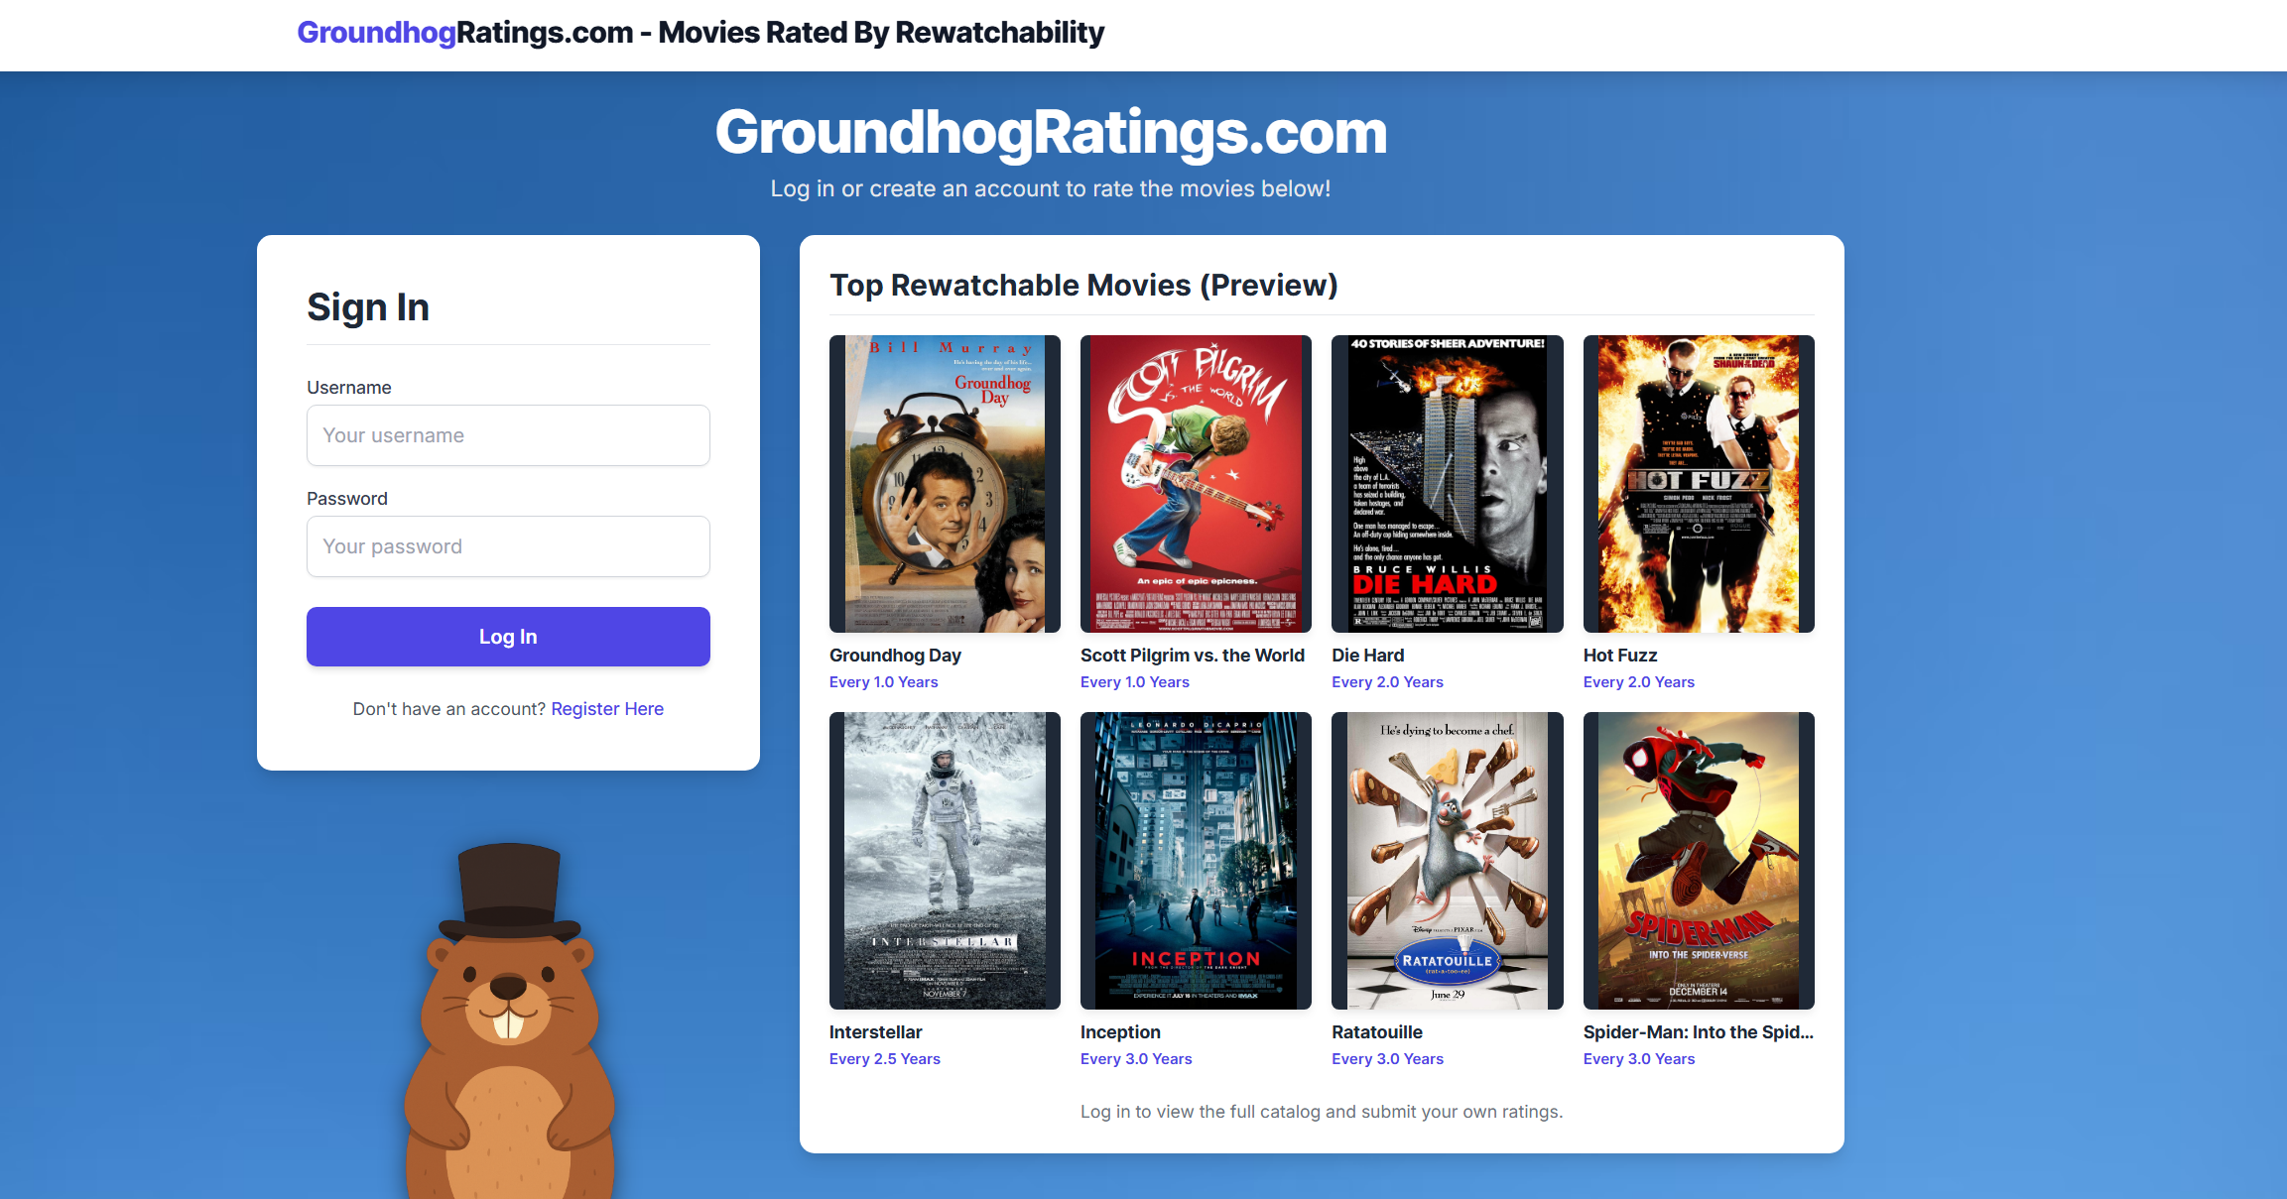
Task: Select the Scott Pilgrim vs. the World poster
Action: [x=1196, y=484]
